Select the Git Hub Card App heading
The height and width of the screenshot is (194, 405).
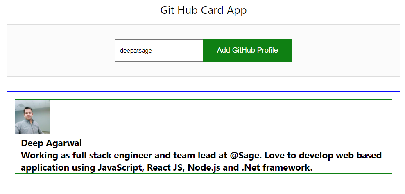click(x=204, y=10)
